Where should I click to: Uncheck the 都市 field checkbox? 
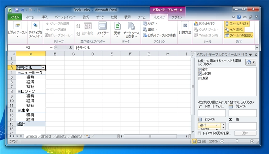pyautogui.click(x=200, y=69)
